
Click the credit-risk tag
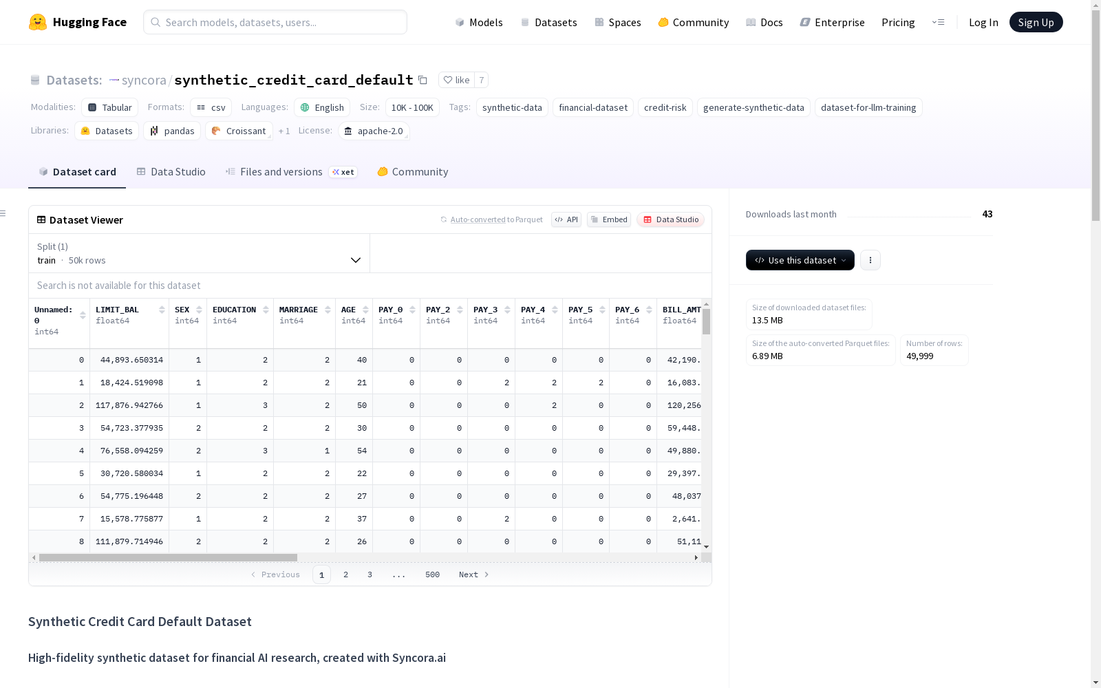[x=665, y=107]
